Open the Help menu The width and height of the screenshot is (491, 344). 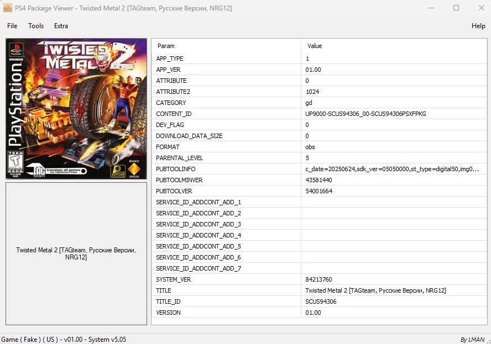(478, 26)
